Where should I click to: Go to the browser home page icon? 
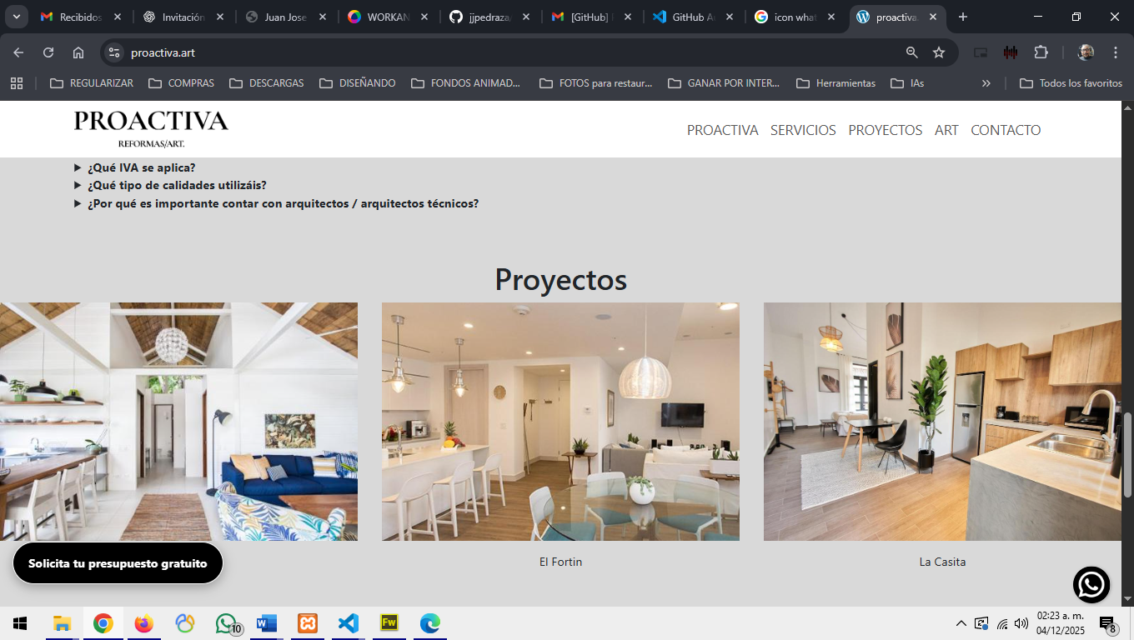coord(78,52)
